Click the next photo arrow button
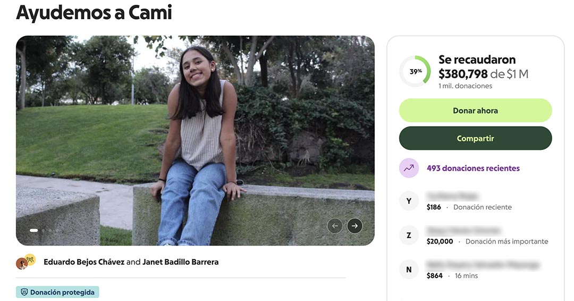 354,226
